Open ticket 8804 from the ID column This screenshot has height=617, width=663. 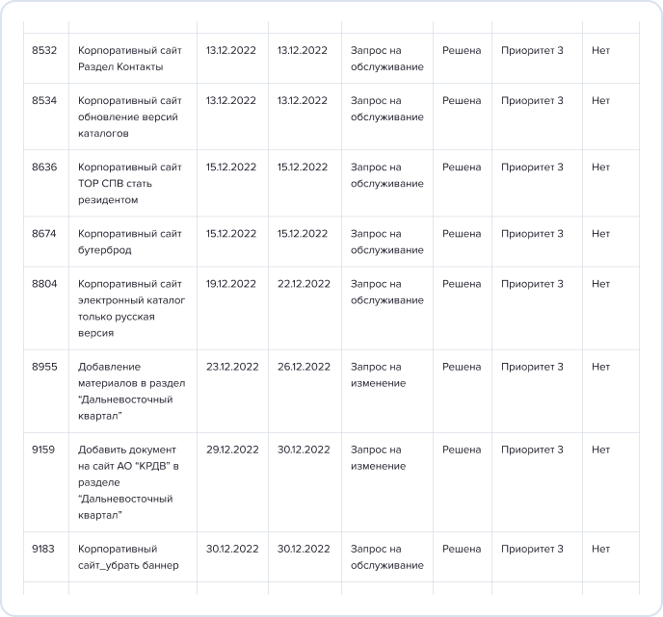tap(44, 284)
